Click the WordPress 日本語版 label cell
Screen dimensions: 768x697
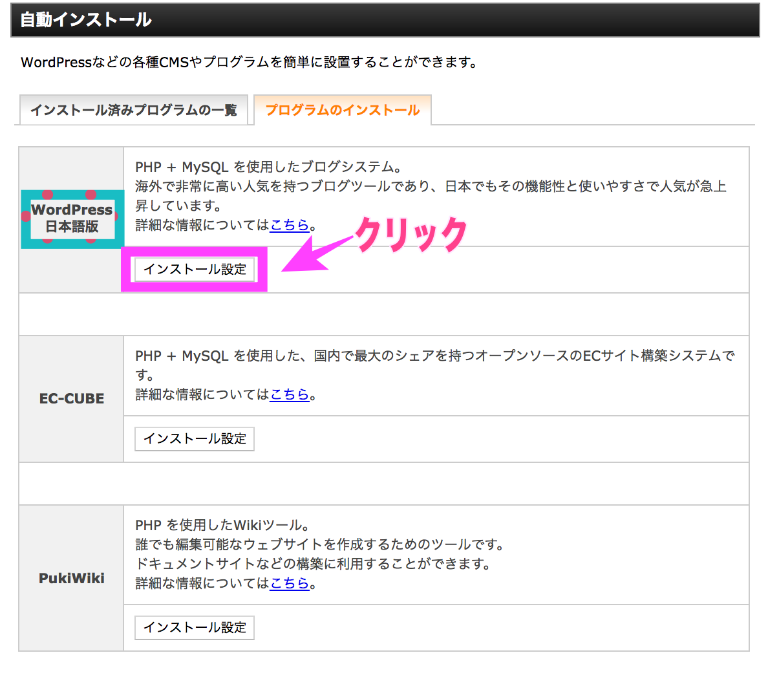[x=72, y=219]
